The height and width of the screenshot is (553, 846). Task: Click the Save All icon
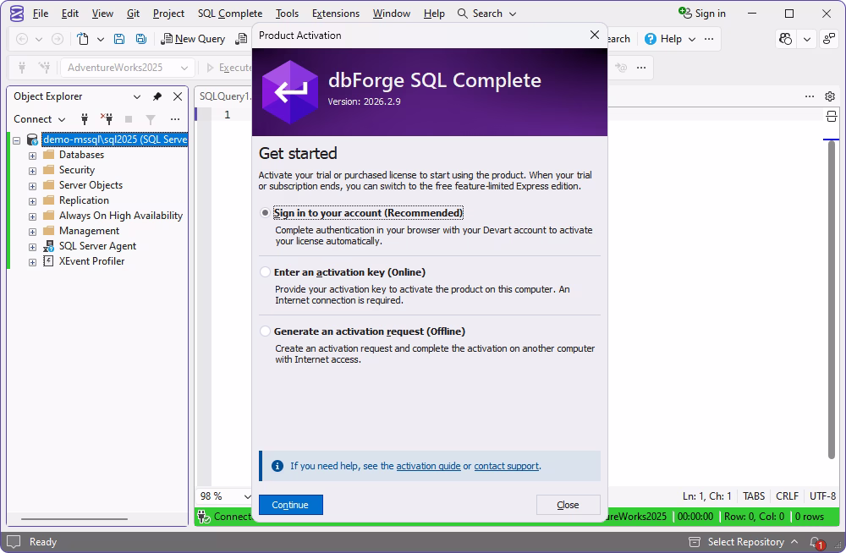pos(140,39)
